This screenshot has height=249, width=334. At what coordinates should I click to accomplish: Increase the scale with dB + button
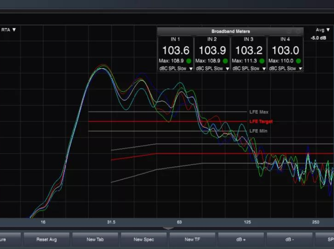241,239
